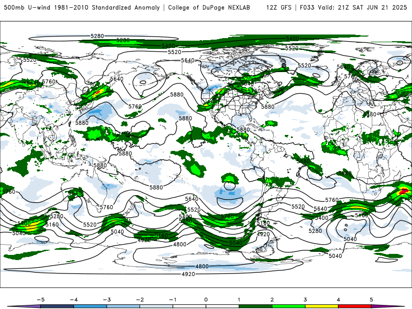
Task: Click the 12Z GFS model run label
Action: [279, 7]
